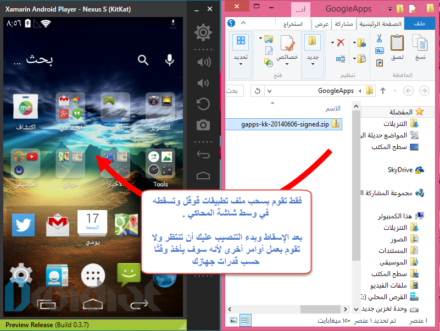Open Xamarin Player settings gear
Screen dimensions: 440x331
pyautogui.click(x=203, y=32)
